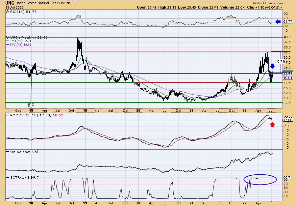Screen dimensions: 296x206
Task: Click the 'Chg +1.86 (+9.04%)' text
Action: point(263,8)
